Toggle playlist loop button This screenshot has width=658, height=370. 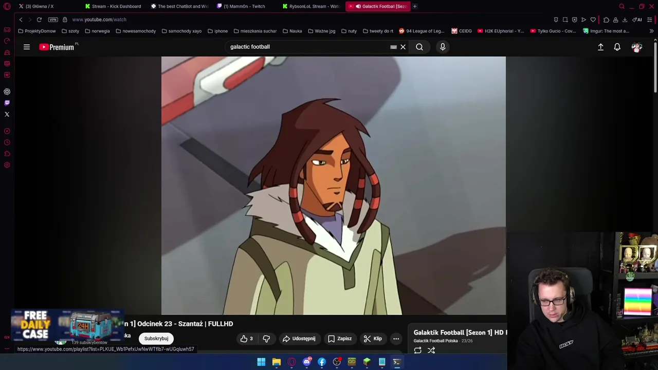pos(417,350)
